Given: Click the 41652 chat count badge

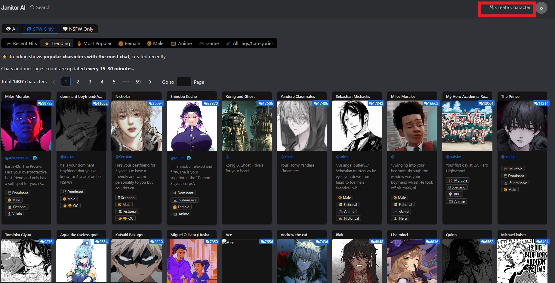Looking at the screenshot, I should point(100,103).
